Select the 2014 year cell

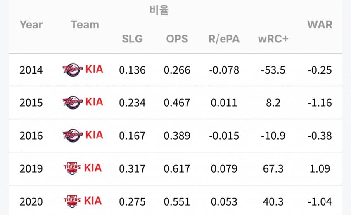point(31,70)
